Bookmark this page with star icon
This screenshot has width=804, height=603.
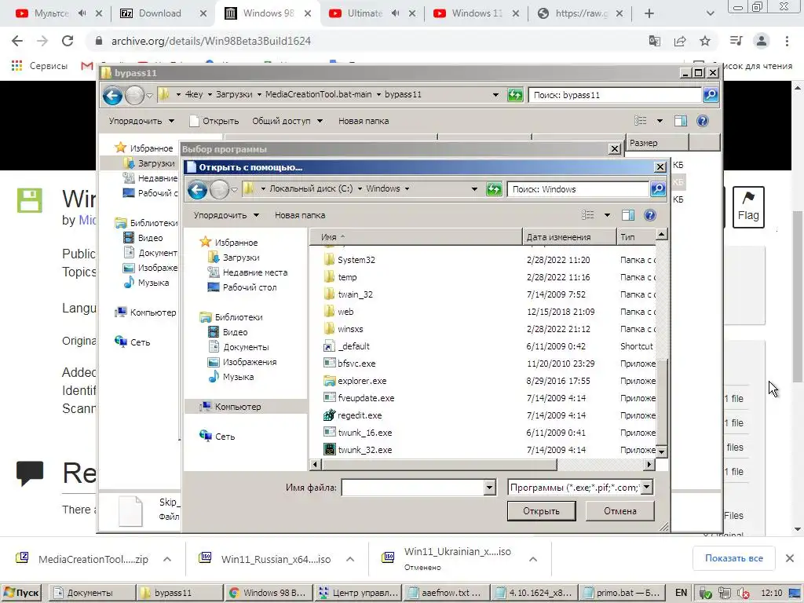[x=705, y=41]
